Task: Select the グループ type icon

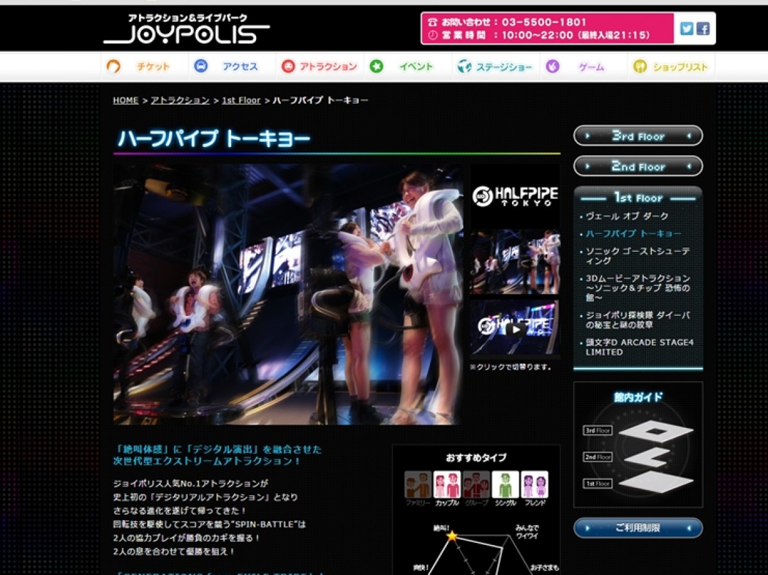Action: tap(476, 485)
